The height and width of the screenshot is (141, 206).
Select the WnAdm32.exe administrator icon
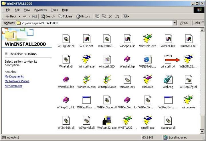(x=107, y=120)
